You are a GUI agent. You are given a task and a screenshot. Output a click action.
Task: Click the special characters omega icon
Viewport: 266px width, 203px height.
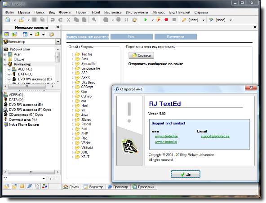pos(126,20)
